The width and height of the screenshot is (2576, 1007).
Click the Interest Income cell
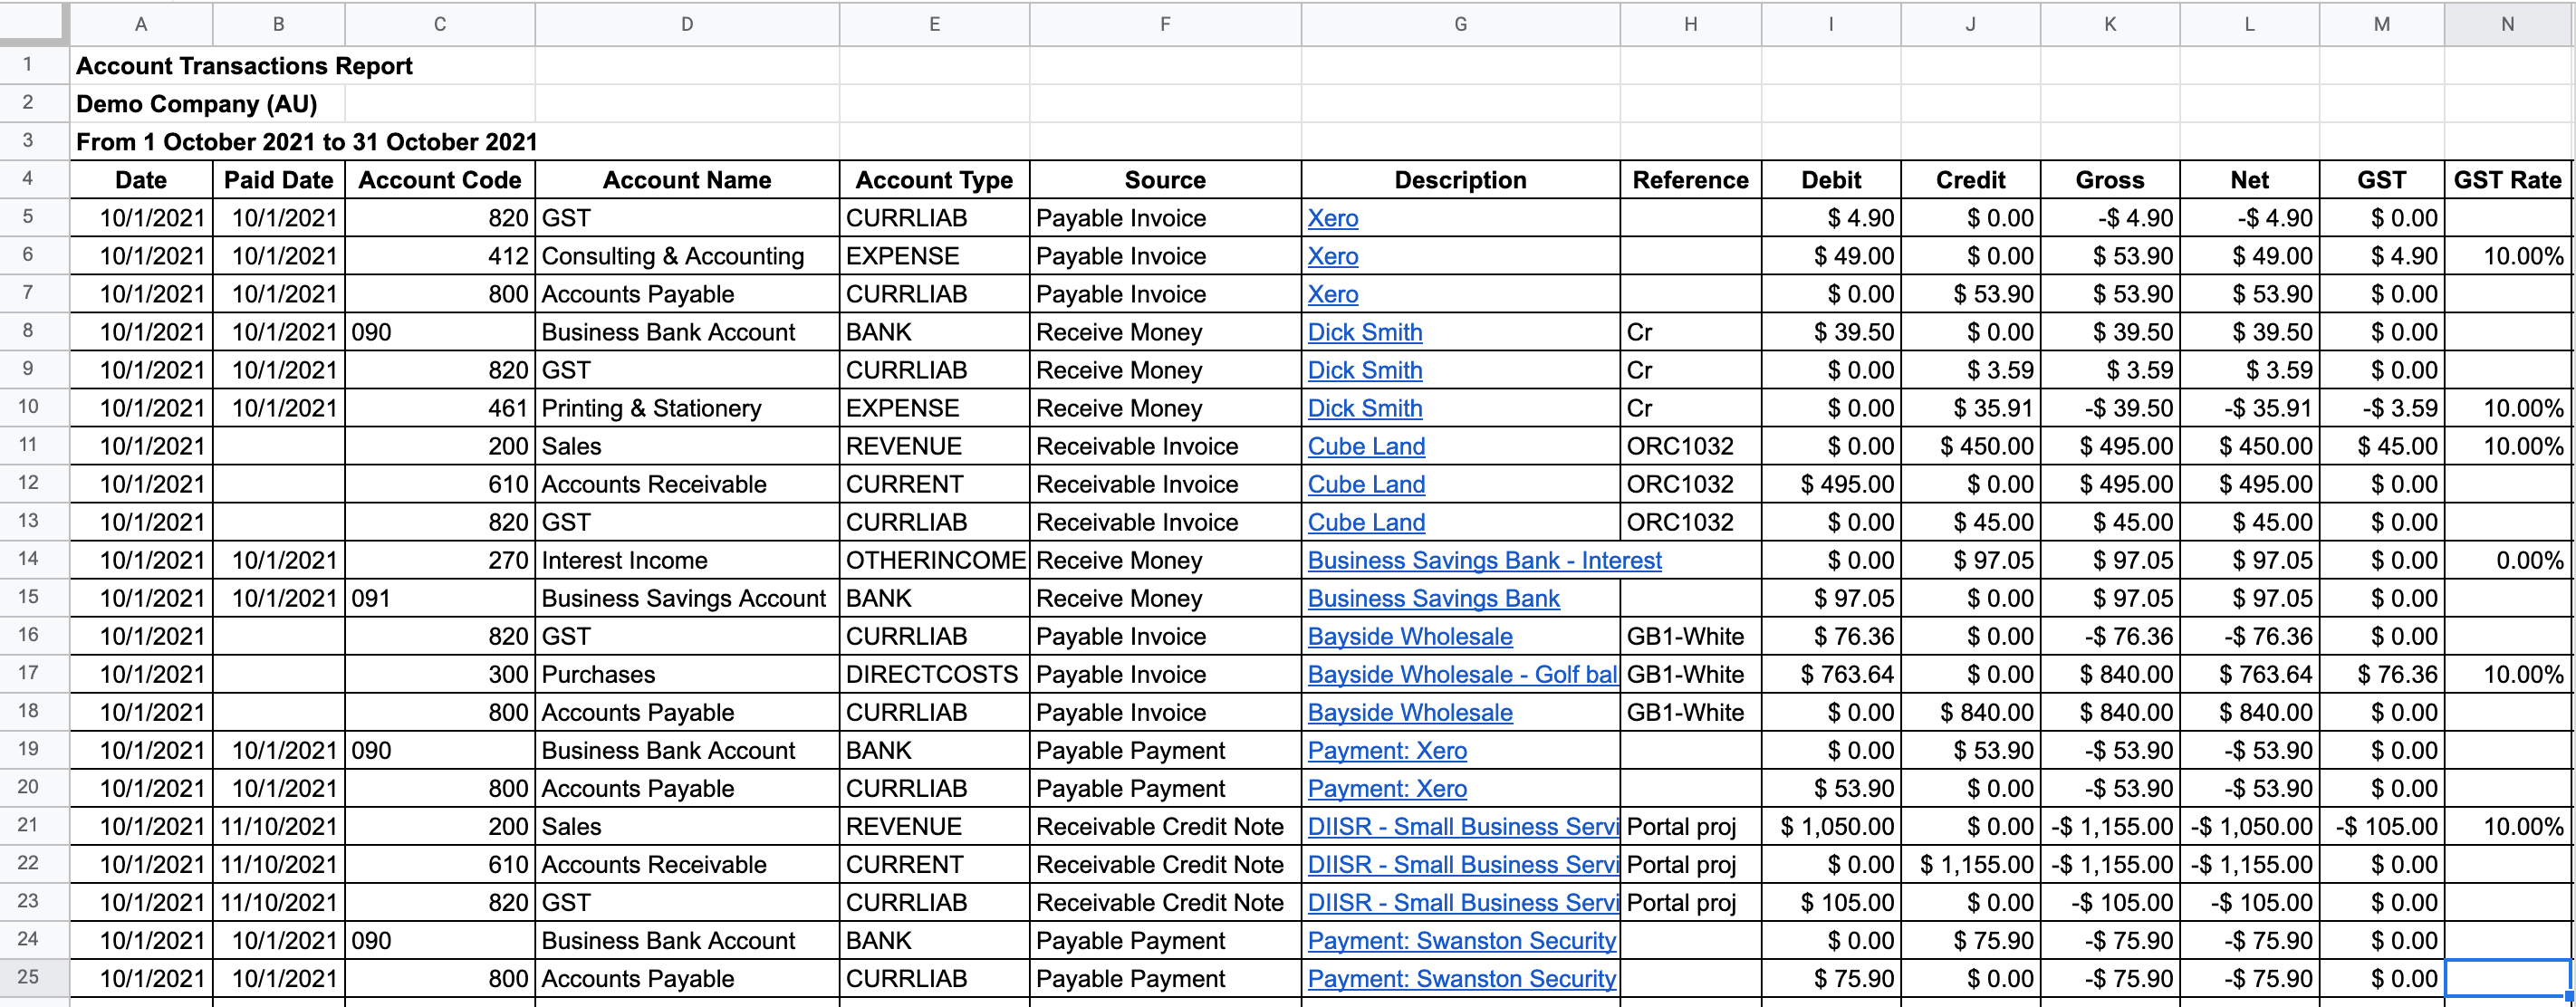[687, 560]
